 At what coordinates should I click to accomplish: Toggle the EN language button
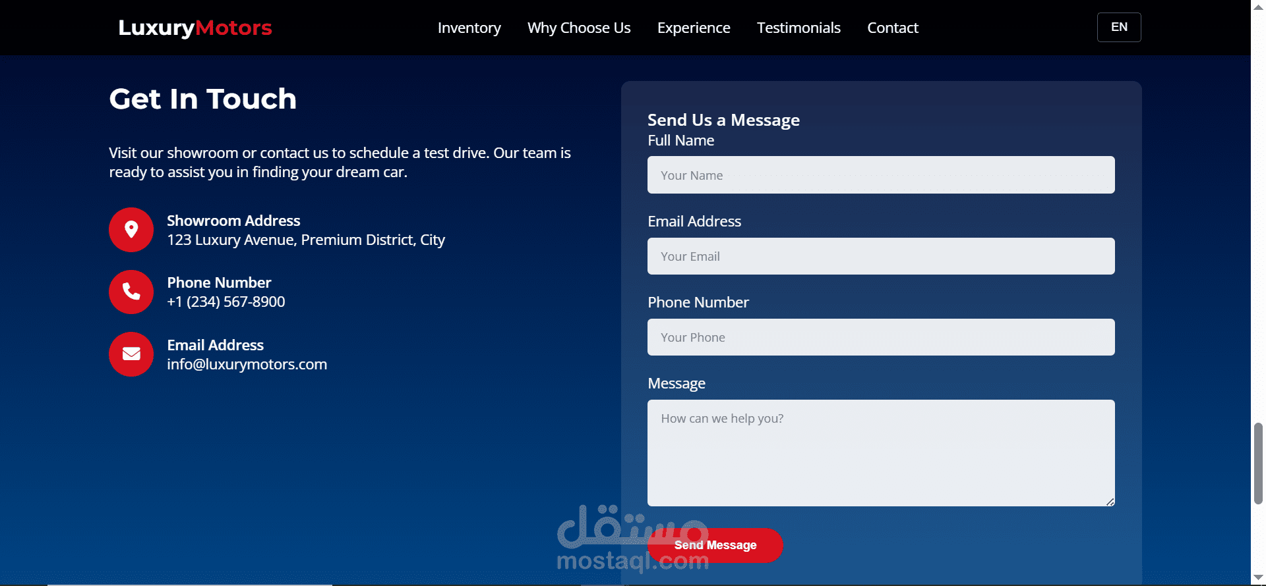[x=1119, y=27]
